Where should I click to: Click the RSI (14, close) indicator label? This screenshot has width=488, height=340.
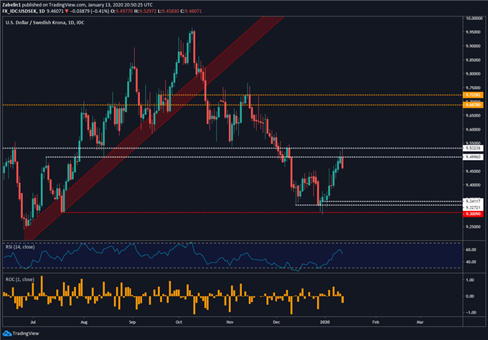[x=20, y=247]
